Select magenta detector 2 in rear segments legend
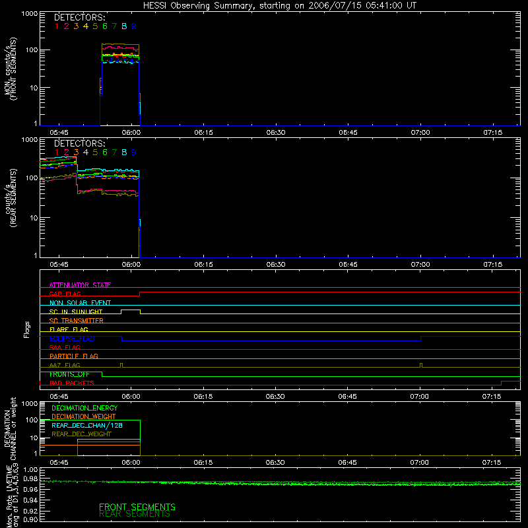528x528 pixels. (67, 152)
